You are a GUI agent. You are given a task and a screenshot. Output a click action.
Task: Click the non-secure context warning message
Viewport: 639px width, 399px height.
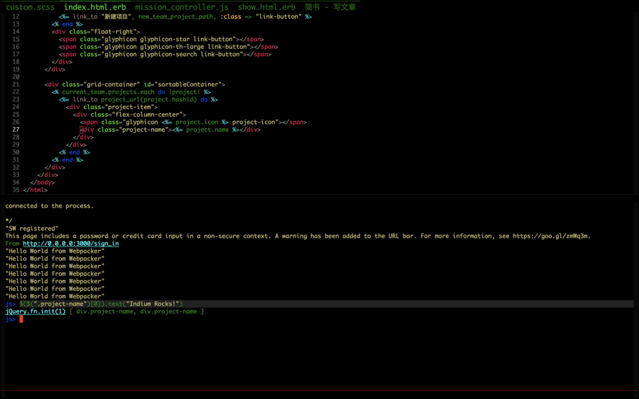click(x=206, y=236)
